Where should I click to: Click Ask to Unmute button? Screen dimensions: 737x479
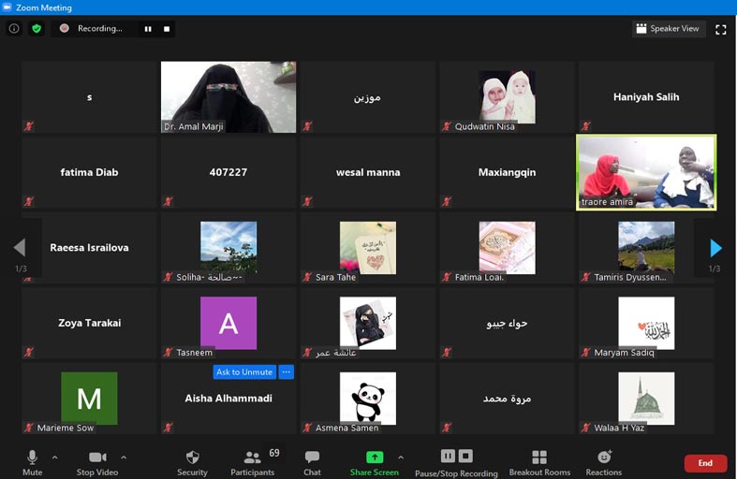[x=244, y=372]
